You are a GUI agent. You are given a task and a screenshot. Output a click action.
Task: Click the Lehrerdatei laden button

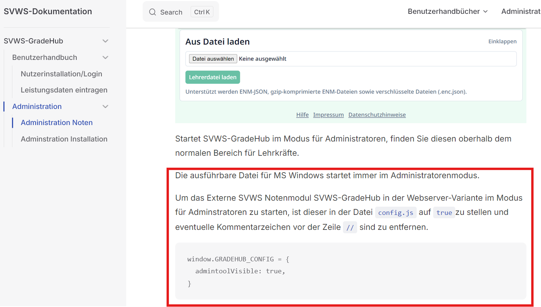[x=213, y=77]
